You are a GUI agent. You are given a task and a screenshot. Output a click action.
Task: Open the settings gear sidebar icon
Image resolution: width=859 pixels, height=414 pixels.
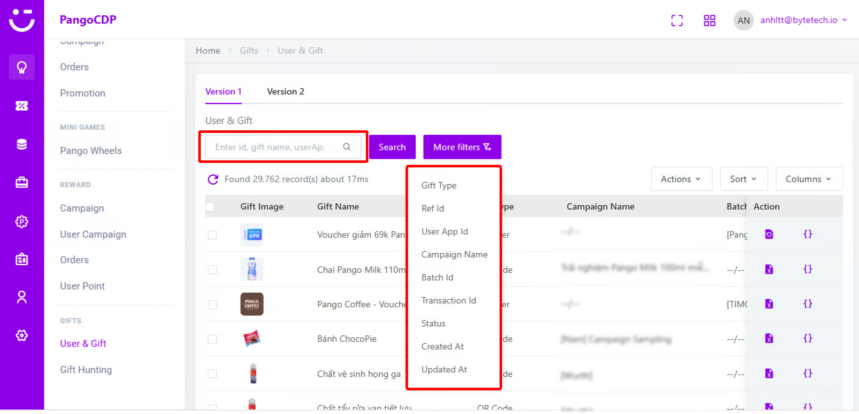pyautogui.click(x=22, y=336)
